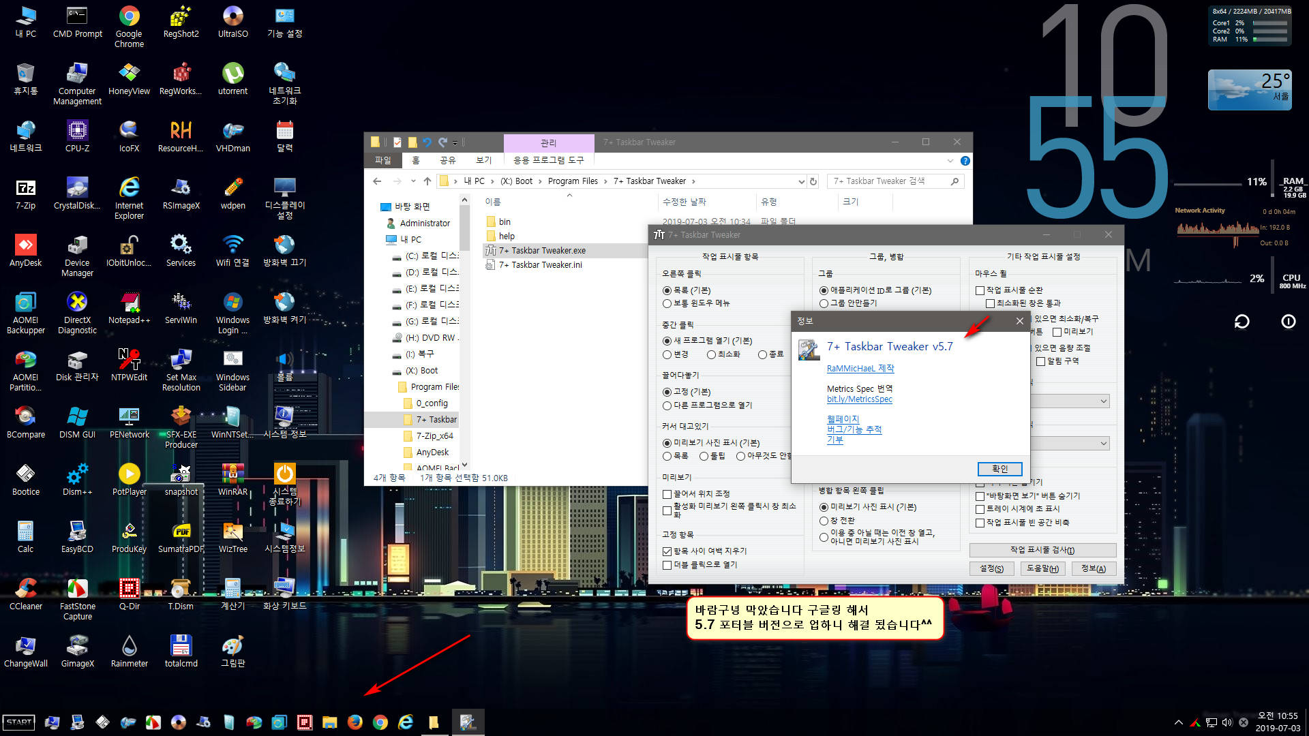1309x736 pixels.
Task: Open the UltraISO desktop icon
Action: pyautogui.click(x=232, y=22)
